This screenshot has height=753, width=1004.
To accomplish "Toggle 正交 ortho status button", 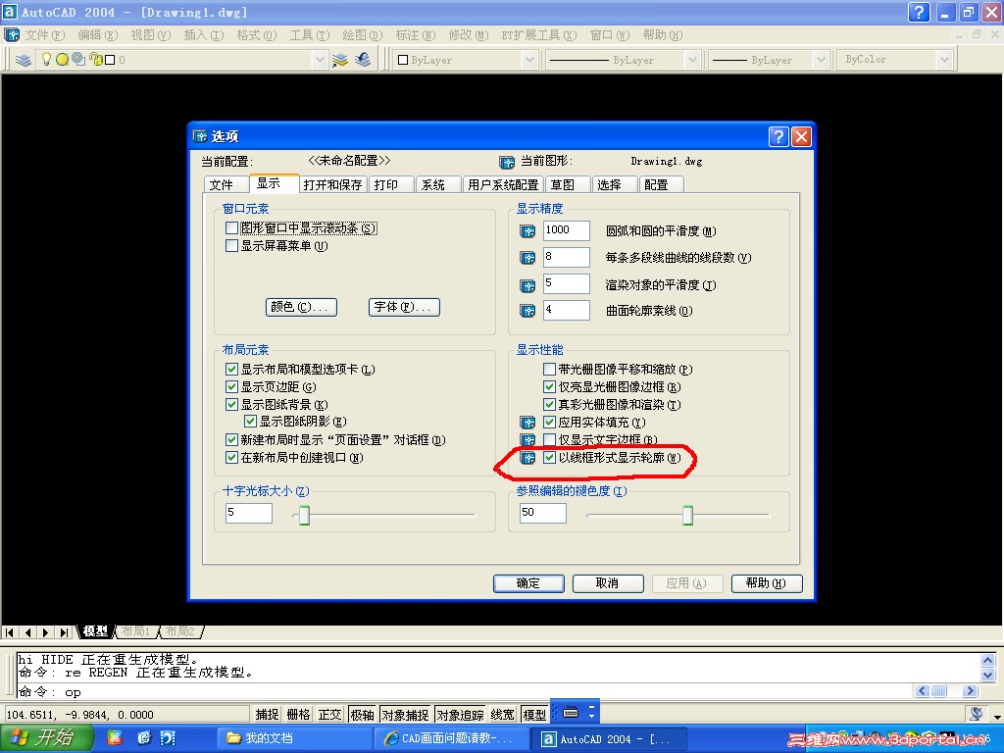I will [329, 715].
